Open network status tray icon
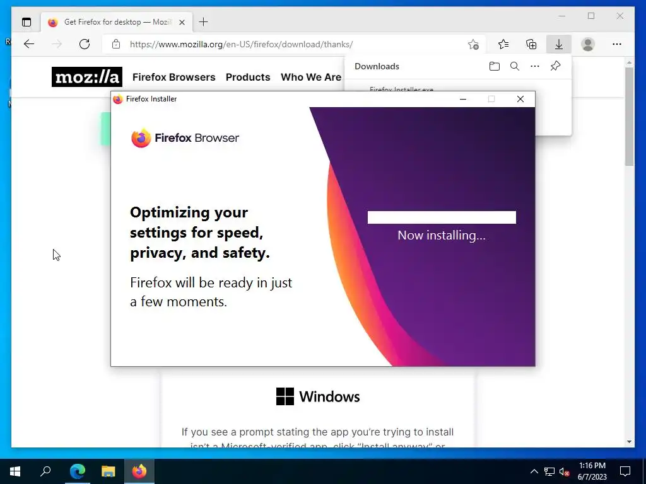This screenshot has width=646, height=484. click(549, 471)
